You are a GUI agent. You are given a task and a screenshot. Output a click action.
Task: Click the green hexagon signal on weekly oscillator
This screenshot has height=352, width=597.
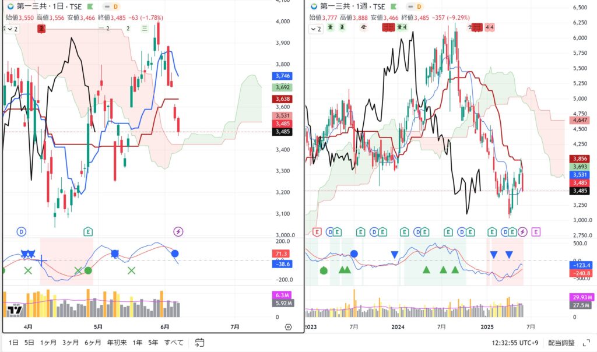tap(324, 270)
